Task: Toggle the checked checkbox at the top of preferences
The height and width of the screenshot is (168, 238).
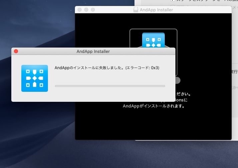Action: tap(172, 1)
